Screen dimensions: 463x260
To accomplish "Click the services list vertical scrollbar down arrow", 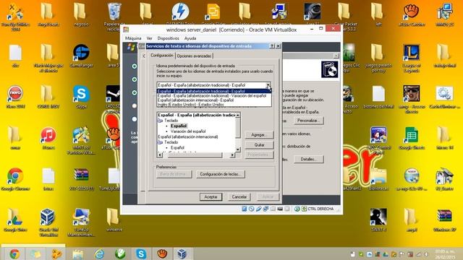I will tap(238, 149).
